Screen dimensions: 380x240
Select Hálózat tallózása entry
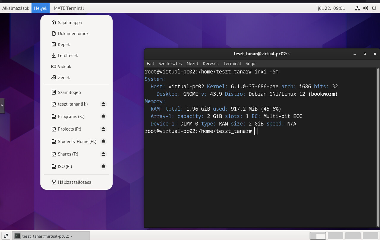(x=74, y=182)
